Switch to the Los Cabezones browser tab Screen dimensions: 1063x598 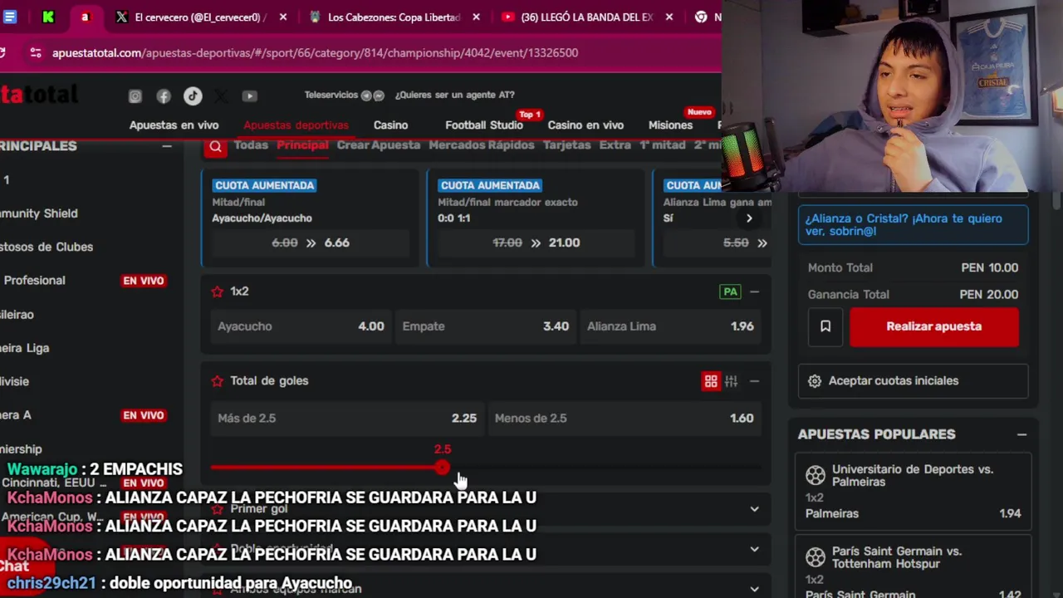(394, 17)
